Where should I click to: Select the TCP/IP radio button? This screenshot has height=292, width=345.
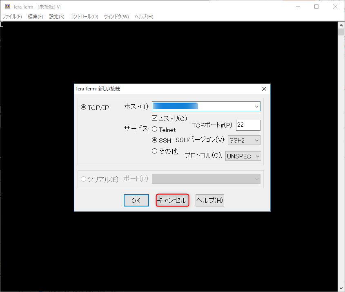[84, 107]
